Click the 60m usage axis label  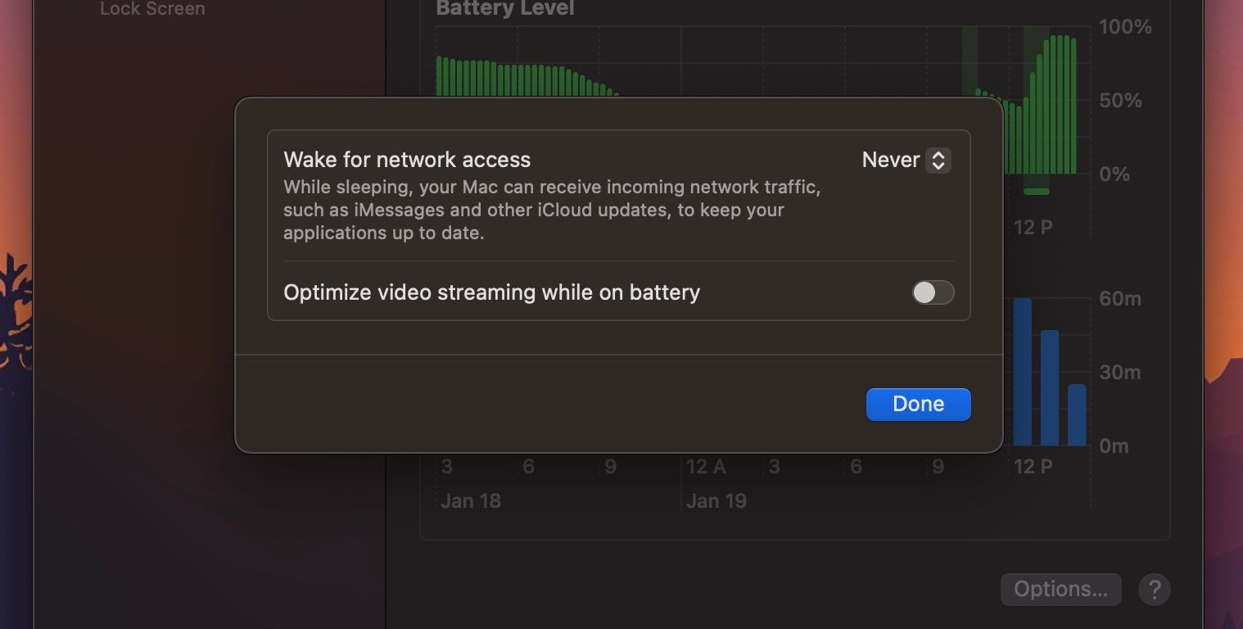(1120, 299)
